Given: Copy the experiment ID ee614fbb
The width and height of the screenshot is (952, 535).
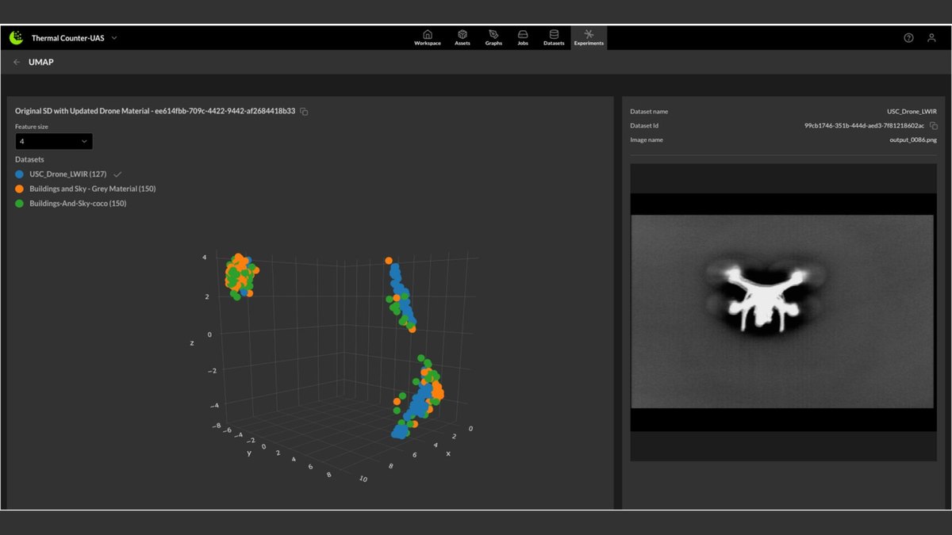Looking at the screenshot, I should coord(304,112).
